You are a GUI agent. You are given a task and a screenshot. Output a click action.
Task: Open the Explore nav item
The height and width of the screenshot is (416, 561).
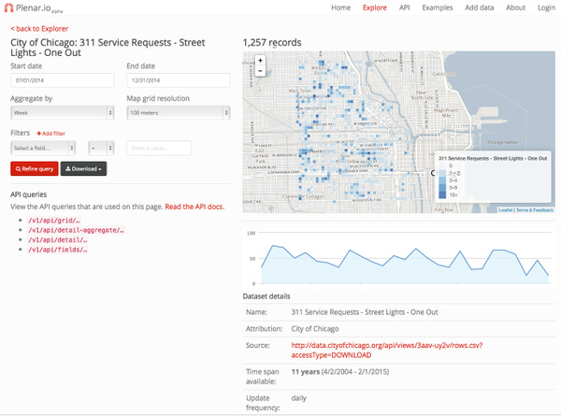pyautogui.click(x=375, y=7)
